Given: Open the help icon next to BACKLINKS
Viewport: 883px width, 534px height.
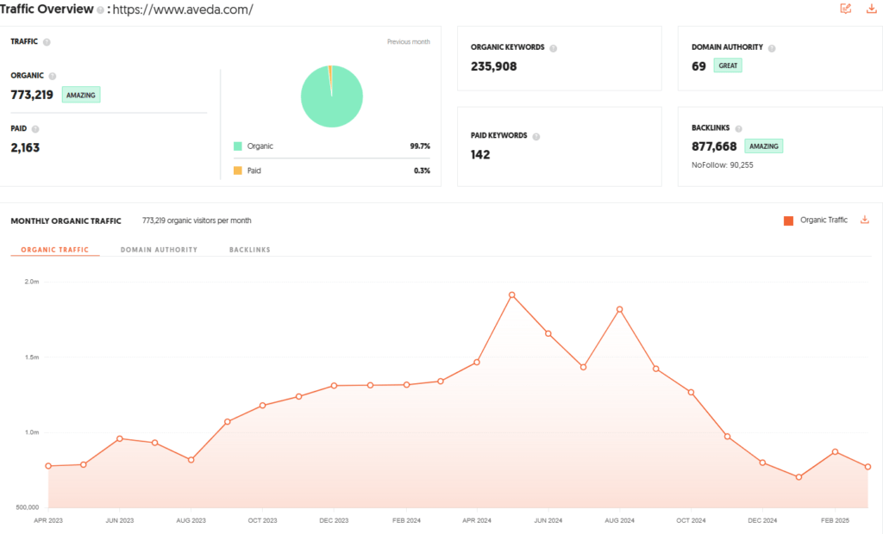Looking at the screenshot, I should 738,129.
